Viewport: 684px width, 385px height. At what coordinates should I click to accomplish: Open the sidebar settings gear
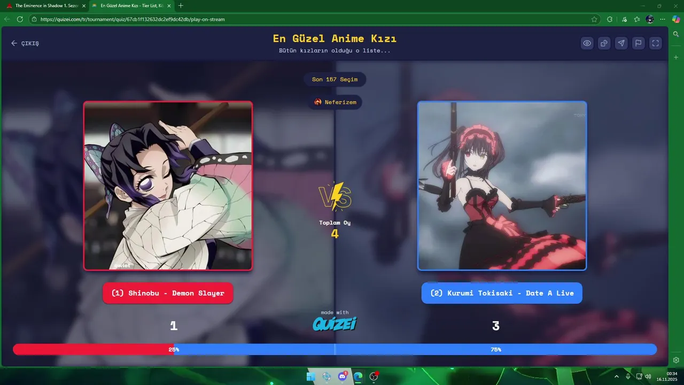coord(676,360)
